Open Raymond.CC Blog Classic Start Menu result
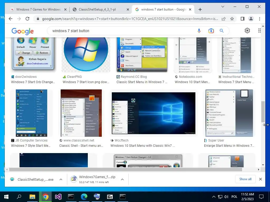 point(142,82)
